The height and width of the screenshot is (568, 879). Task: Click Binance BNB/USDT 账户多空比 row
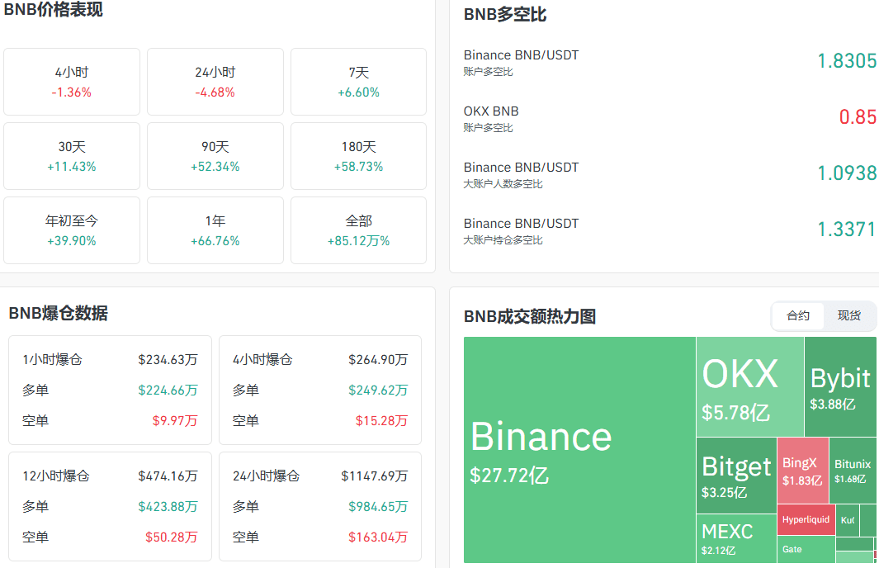pos(670,62)
